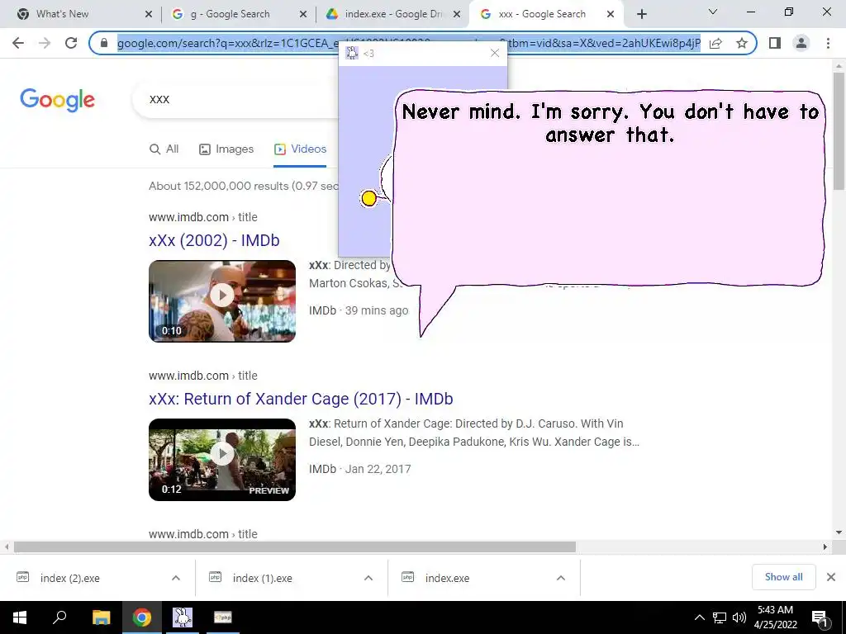Open the Windows Start menu
Image resolution: width=846 pixels, height=634 pixels.
point(20,617)
